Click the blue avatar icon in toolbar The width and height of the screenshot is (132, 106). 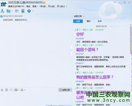29,11
